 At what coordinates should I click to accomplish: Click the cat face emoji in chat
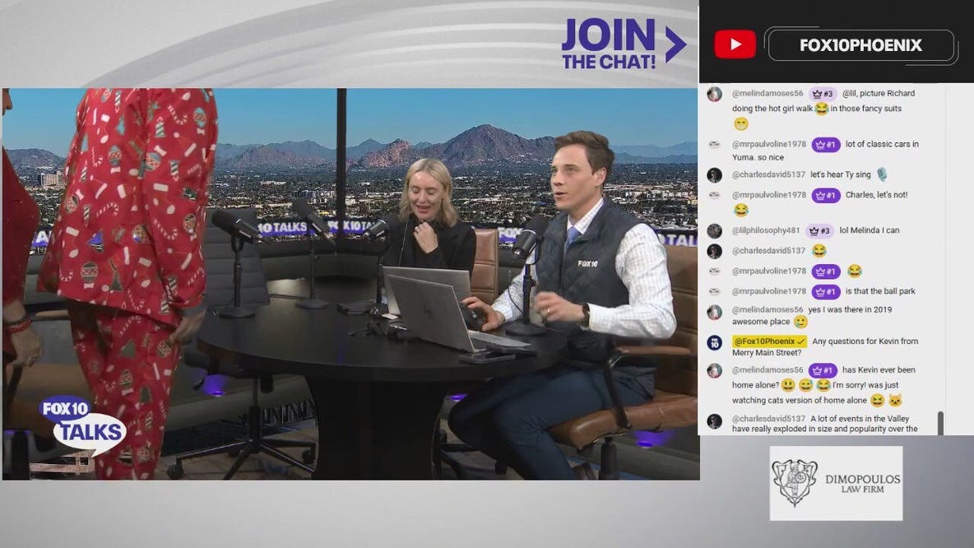pos(895,401)
